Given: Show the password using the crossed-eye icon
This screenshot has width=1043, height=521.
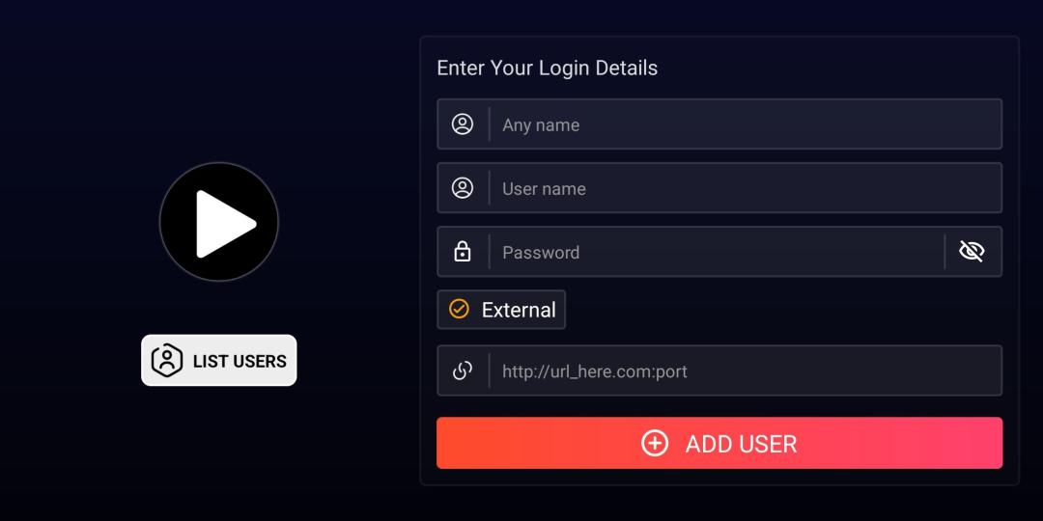Looking at the screenshot, I should pos(972,252).
